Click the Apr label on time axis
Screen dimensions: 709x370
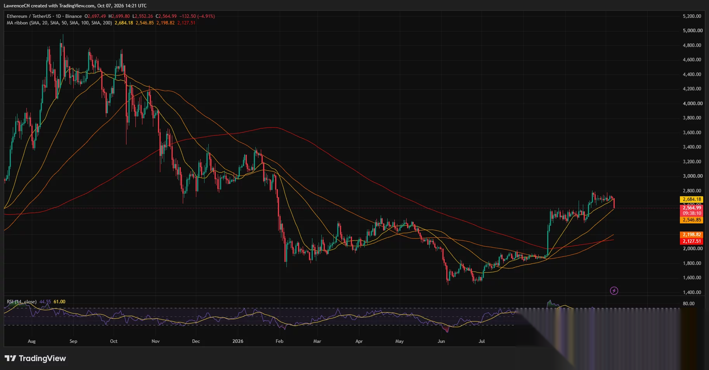point(359,341)
